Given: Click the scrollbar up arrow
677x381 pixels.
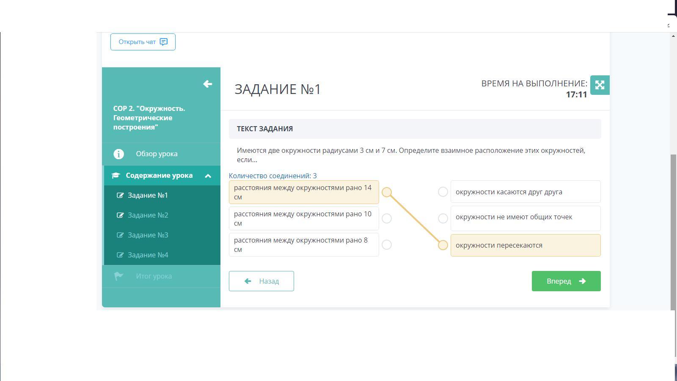Looking at the screenshot, I should click(673, 36).
